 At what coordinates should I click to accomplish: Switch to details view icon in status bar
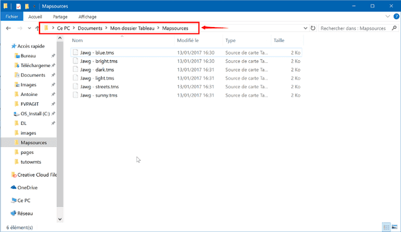click(386, 227)
